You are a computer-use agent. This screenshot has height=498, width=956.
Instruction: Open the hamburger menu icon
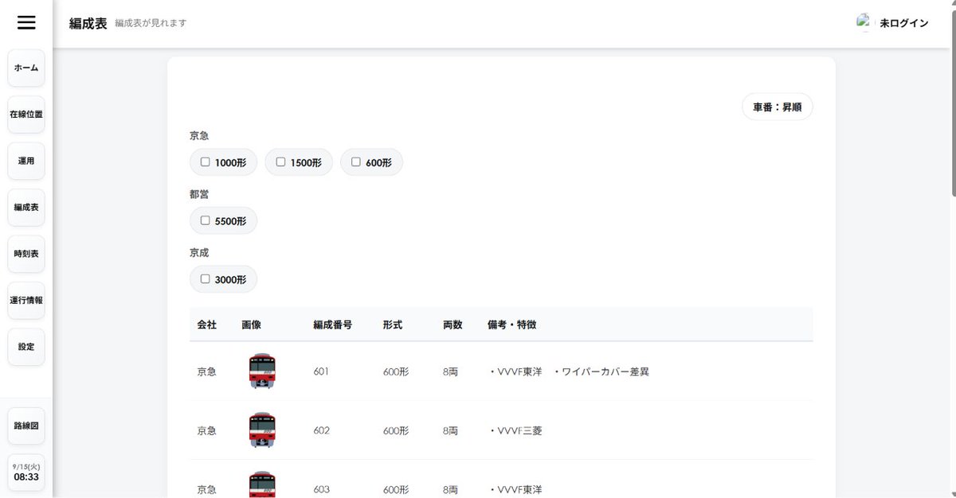pyautogui.click(x=26, y=23)
